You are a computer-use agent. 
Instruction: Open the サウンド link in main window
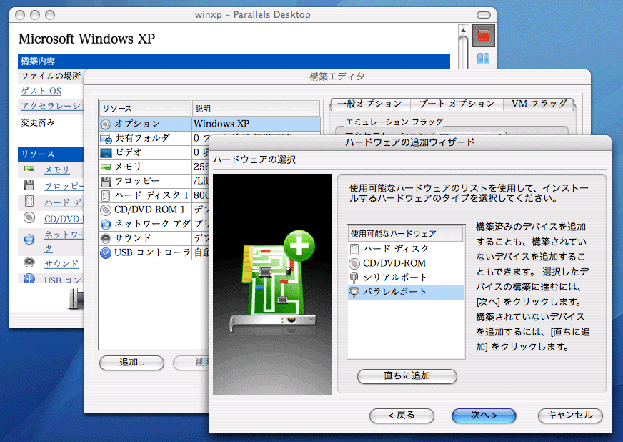(x=61, y=263)
